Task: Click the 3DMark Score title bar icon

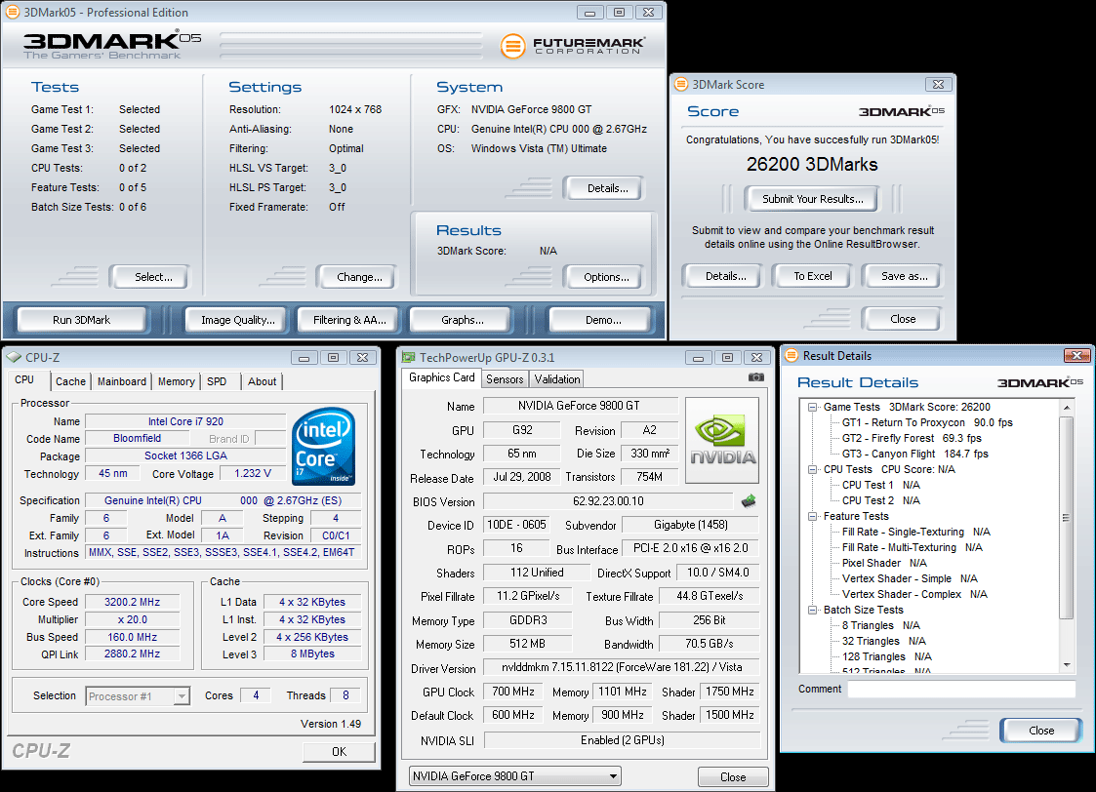Action: point(681,85)
